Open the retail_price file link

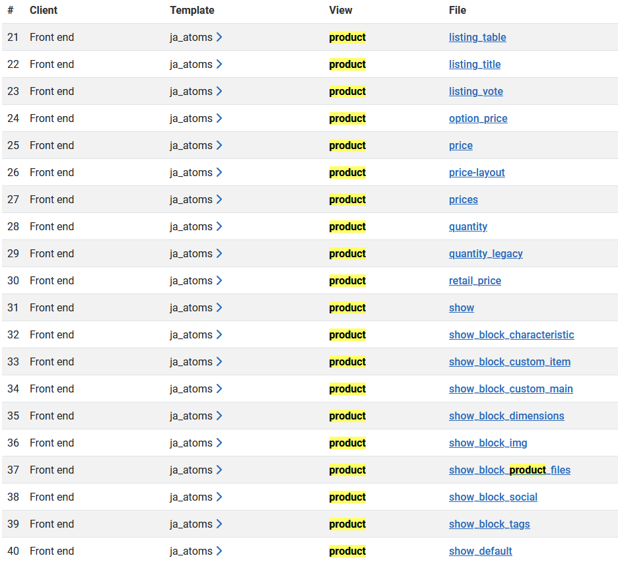coord(475,281)
